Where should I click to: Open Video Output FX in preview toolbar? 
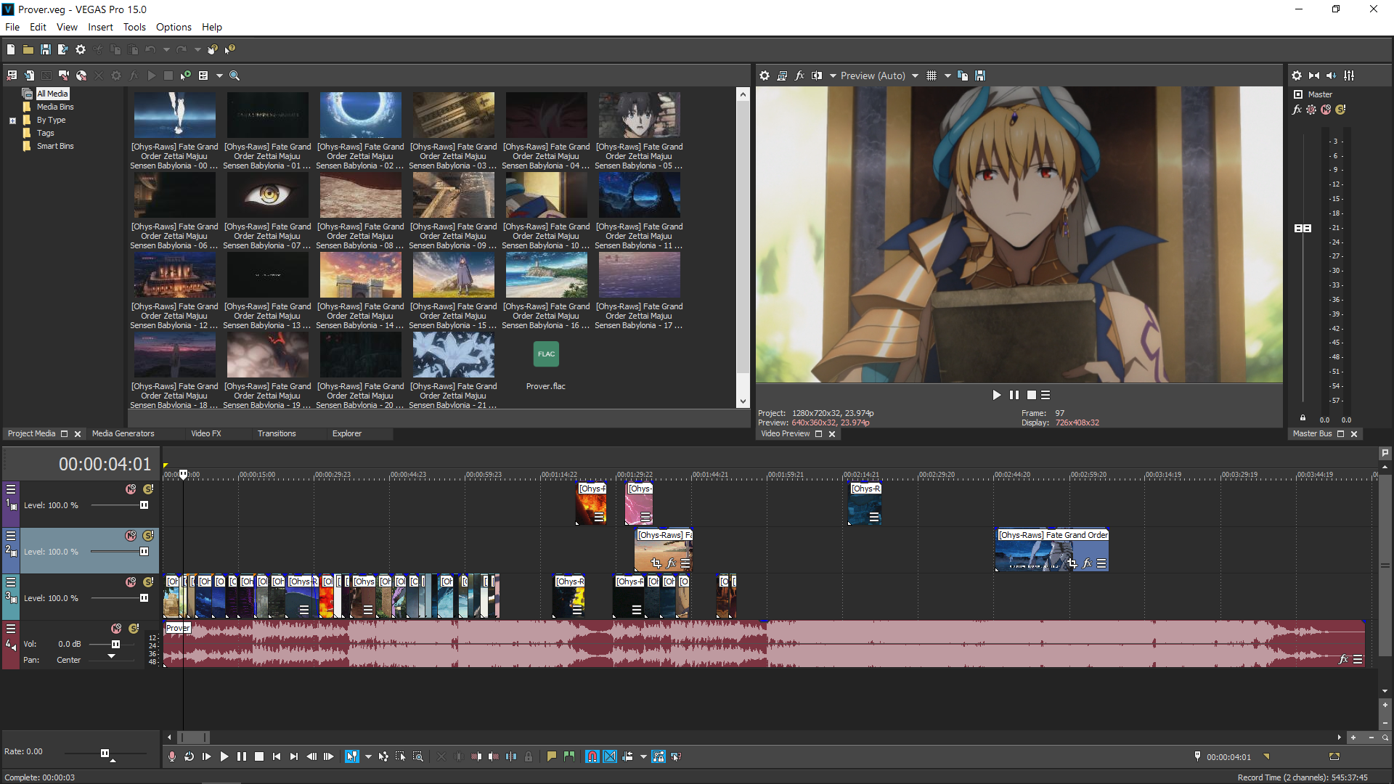[799, 75]
